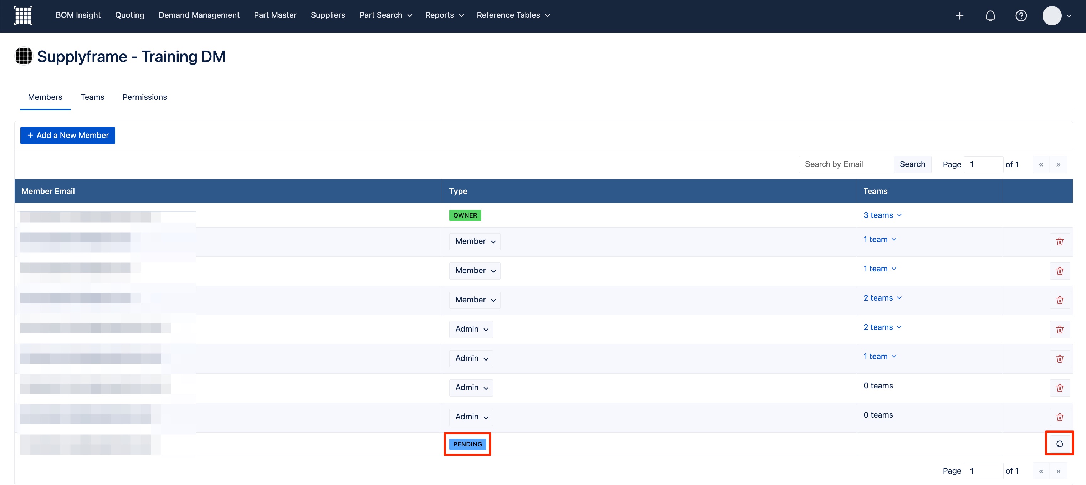Expand 1 team list for the Admin row
1086x485 pixels.
tap(880, 356)
